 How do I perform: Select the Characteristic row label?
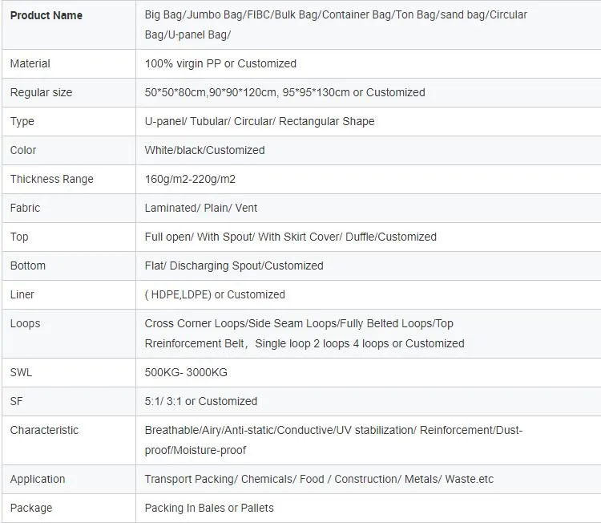44,430
